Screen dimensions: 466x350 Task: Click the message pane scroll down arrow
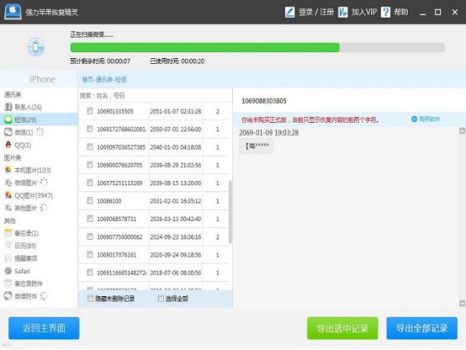point(462,304)
